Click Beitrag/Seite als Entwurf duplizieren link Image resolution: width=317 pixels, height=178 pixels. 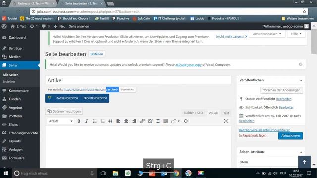264,130
